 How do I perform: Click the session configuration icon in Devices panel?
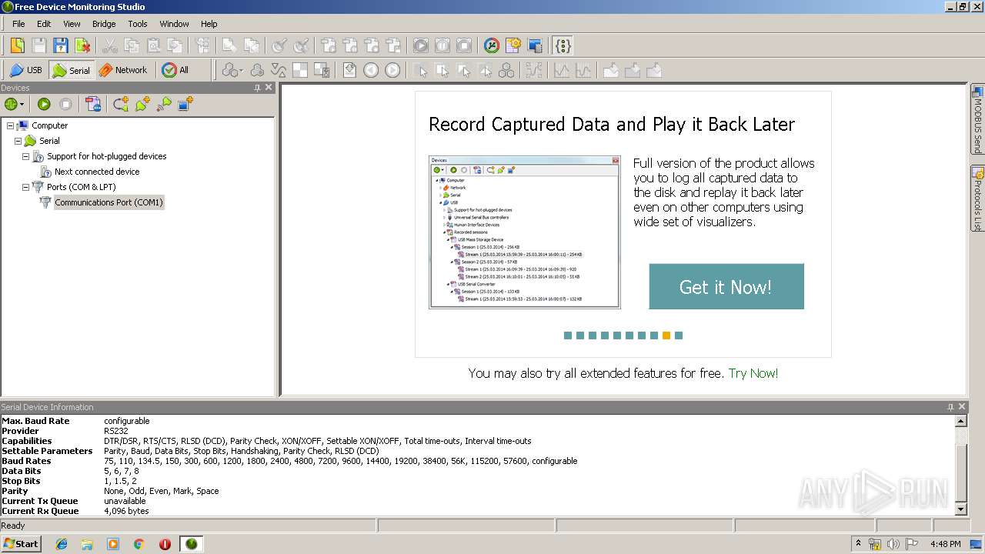coord(93,104)
